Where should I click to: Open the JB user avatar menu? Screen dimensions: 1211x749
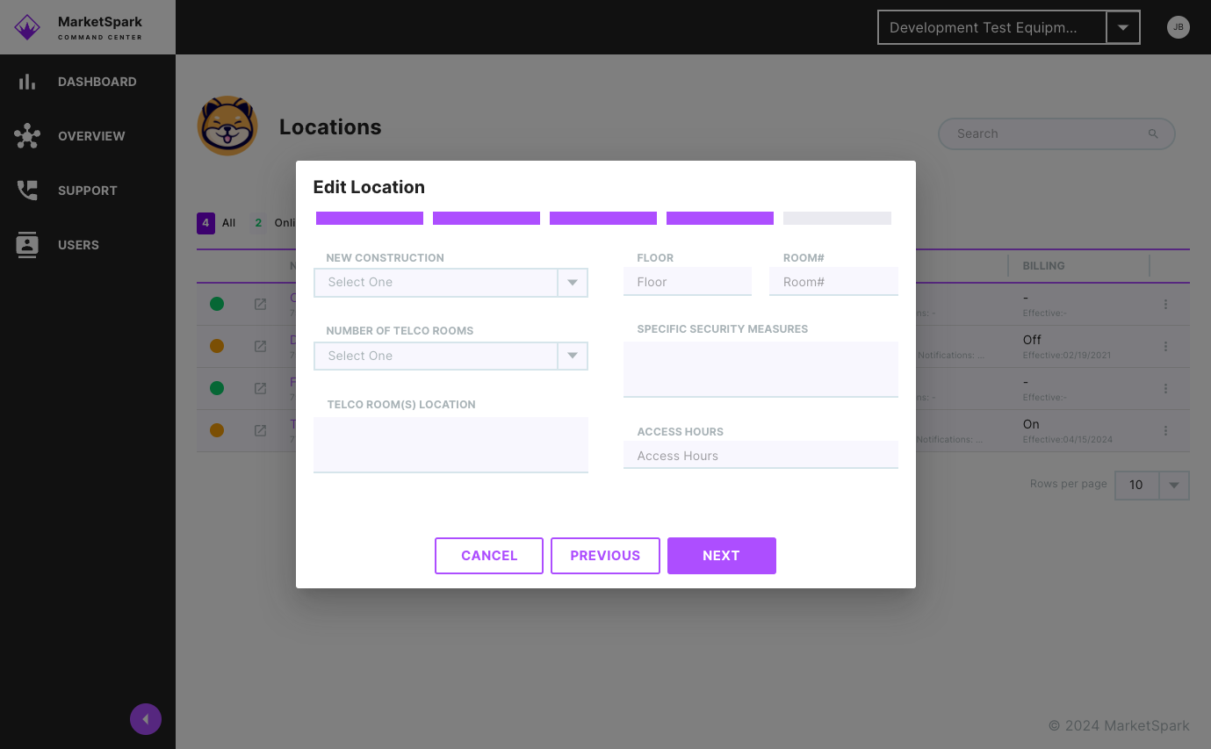coord(1179,27)
